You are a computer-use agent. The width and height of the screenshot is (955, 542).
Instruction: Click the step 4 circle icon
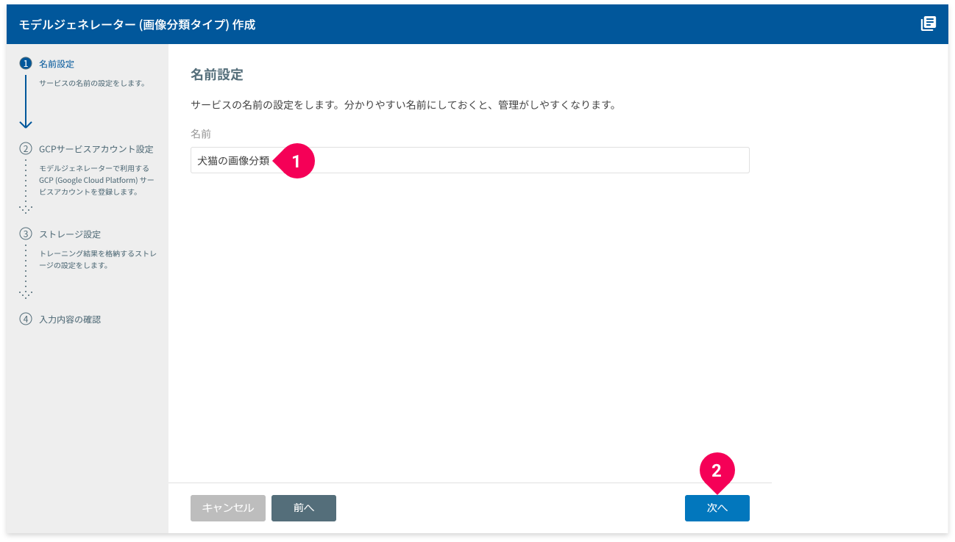point(26,319)
